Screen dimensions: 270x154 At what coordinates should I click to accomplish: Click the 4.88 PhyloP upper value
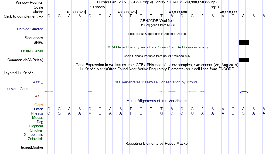point(36,82)
